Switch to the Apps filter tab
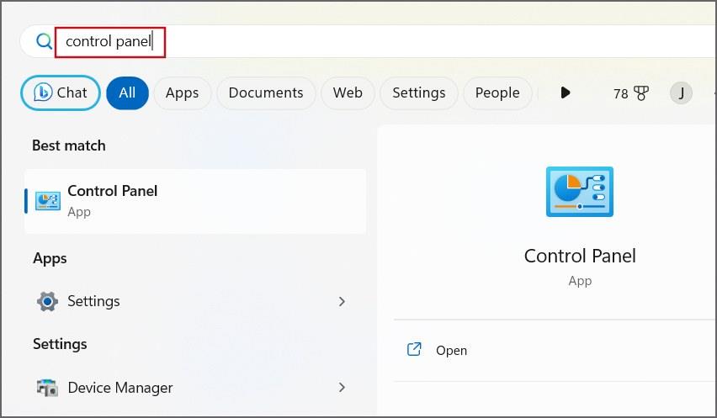The height and width of the screenshot is (418, 717). [x=182, y=93]
